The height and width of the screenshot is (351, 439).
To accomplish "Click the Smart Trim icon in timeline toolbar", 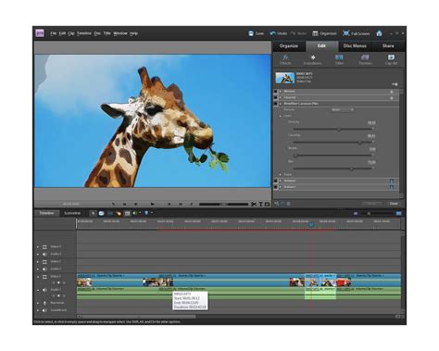I will 110,213.
